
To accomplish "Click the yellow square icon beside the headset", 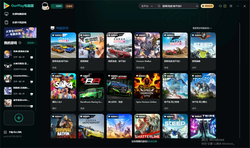I will pos(225,6).
